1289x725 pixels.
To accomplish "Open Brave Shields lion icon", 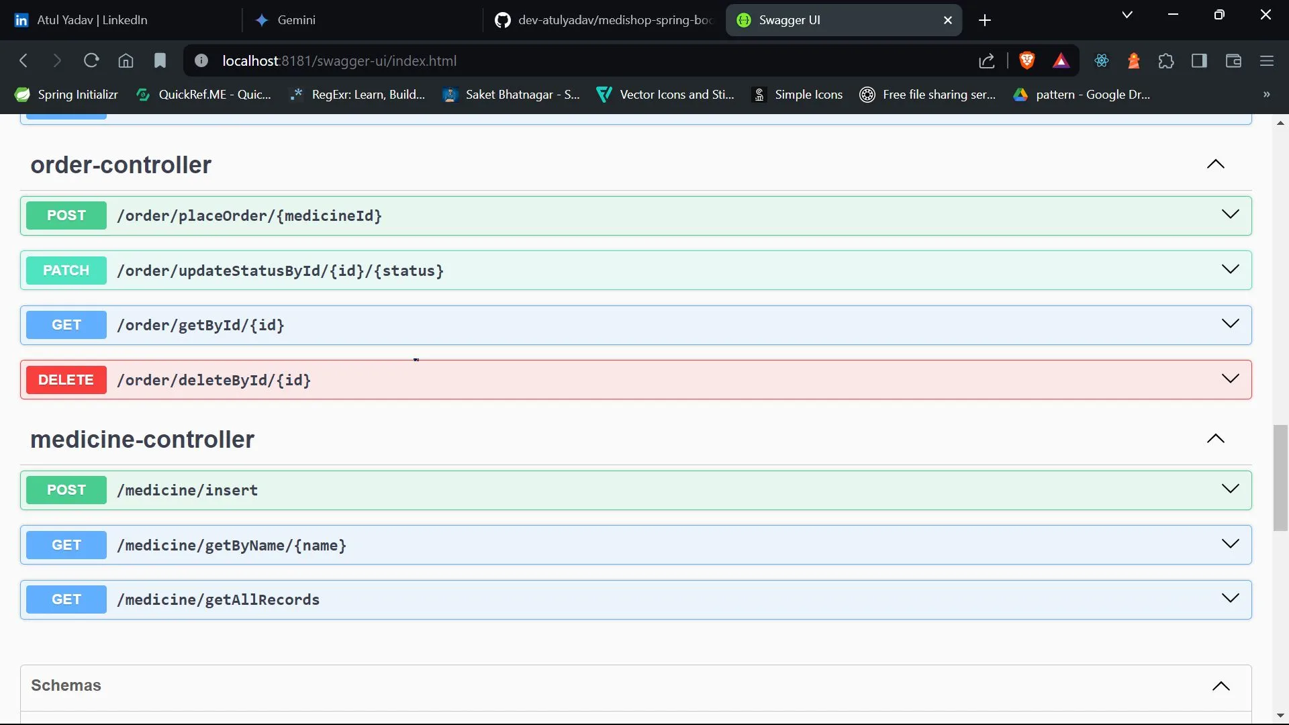I will click(1027, 61).
